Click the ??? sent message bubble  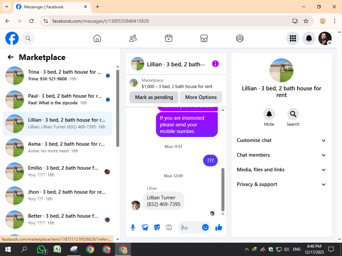click(210, 161)
